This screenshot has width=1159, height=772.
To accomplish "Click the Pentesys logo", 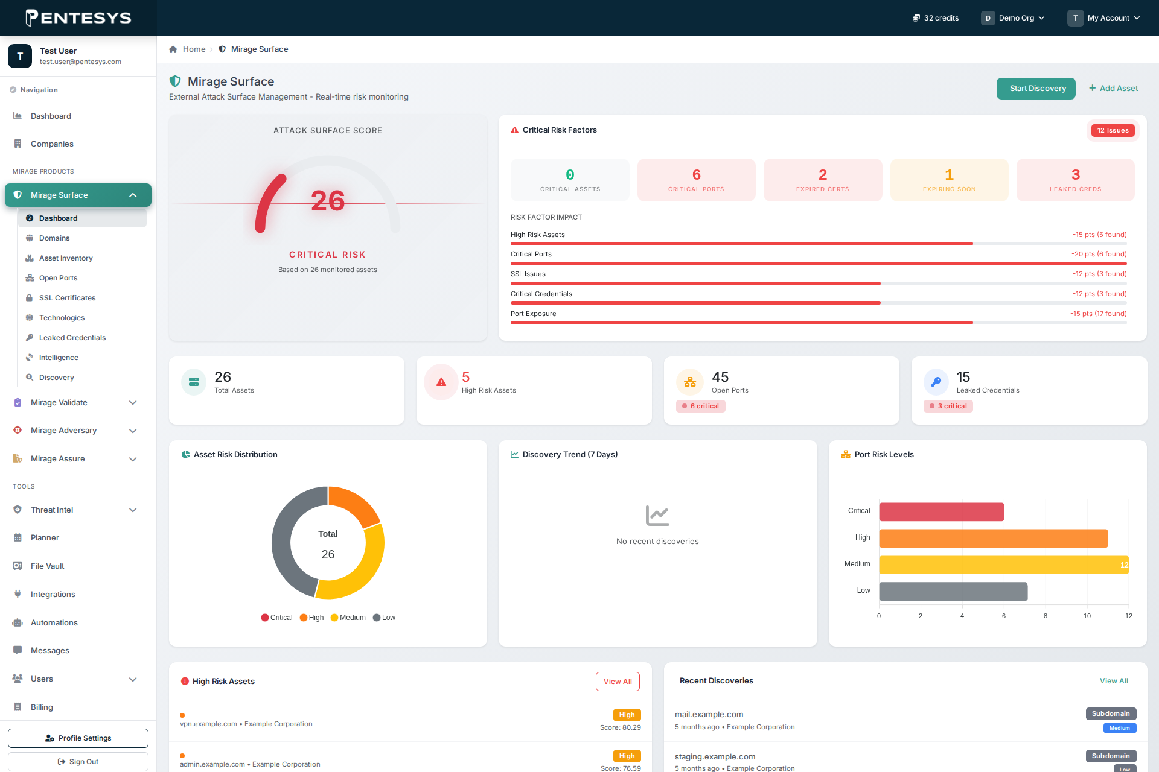I will click(78, 17).
